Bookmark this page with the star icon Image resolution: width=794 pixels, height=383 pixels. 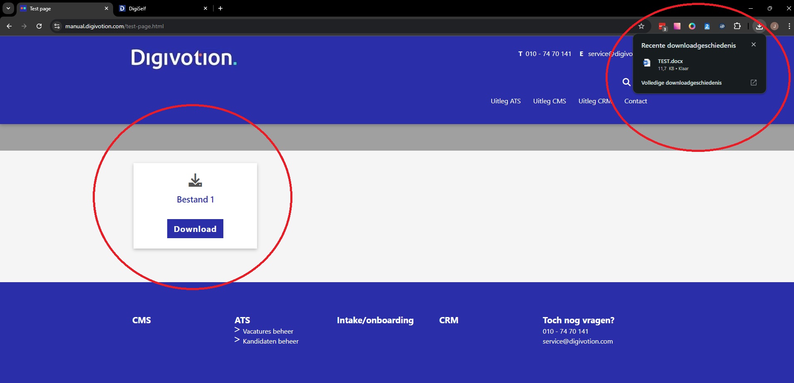[x=641, y=26]
